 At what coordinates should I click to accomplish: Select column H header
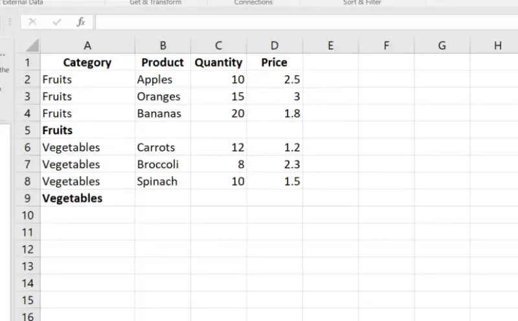click(497, 45)
